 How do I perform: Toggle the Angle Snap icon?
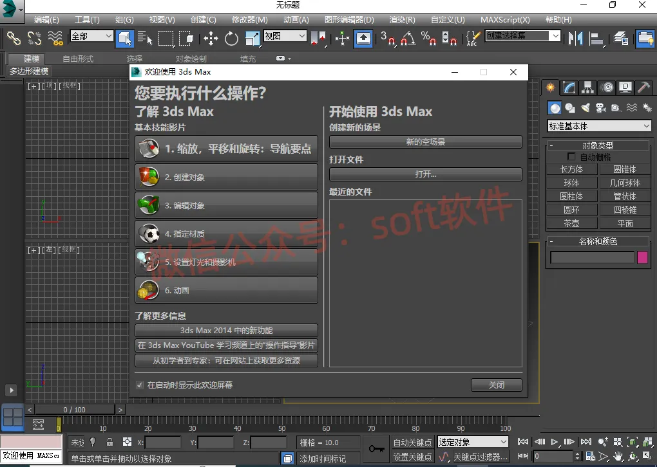click(408, 39)
